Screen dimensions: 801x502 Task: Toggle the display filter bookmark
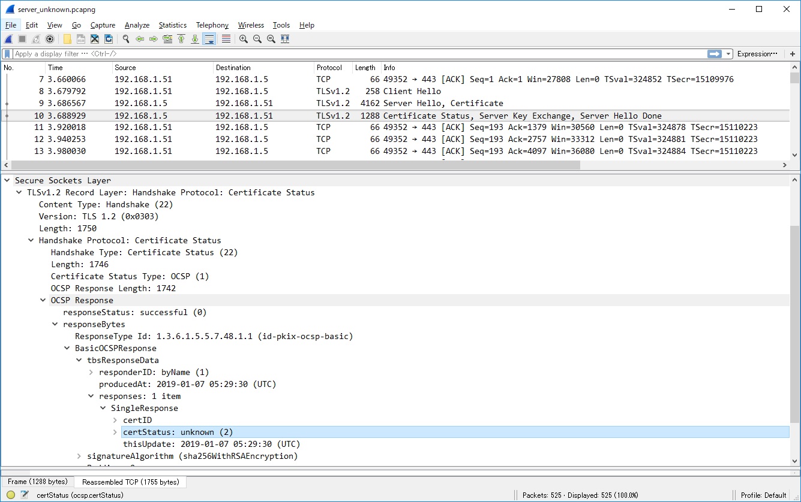(x=8, y=54)
